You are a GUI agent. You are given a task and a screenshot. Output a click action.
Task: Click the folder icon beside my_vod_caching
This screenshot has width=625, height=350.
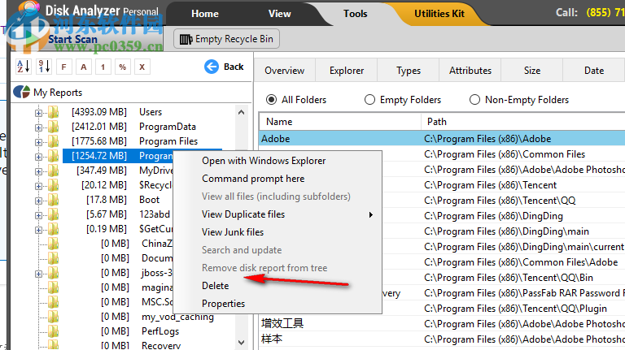point(54,317)
